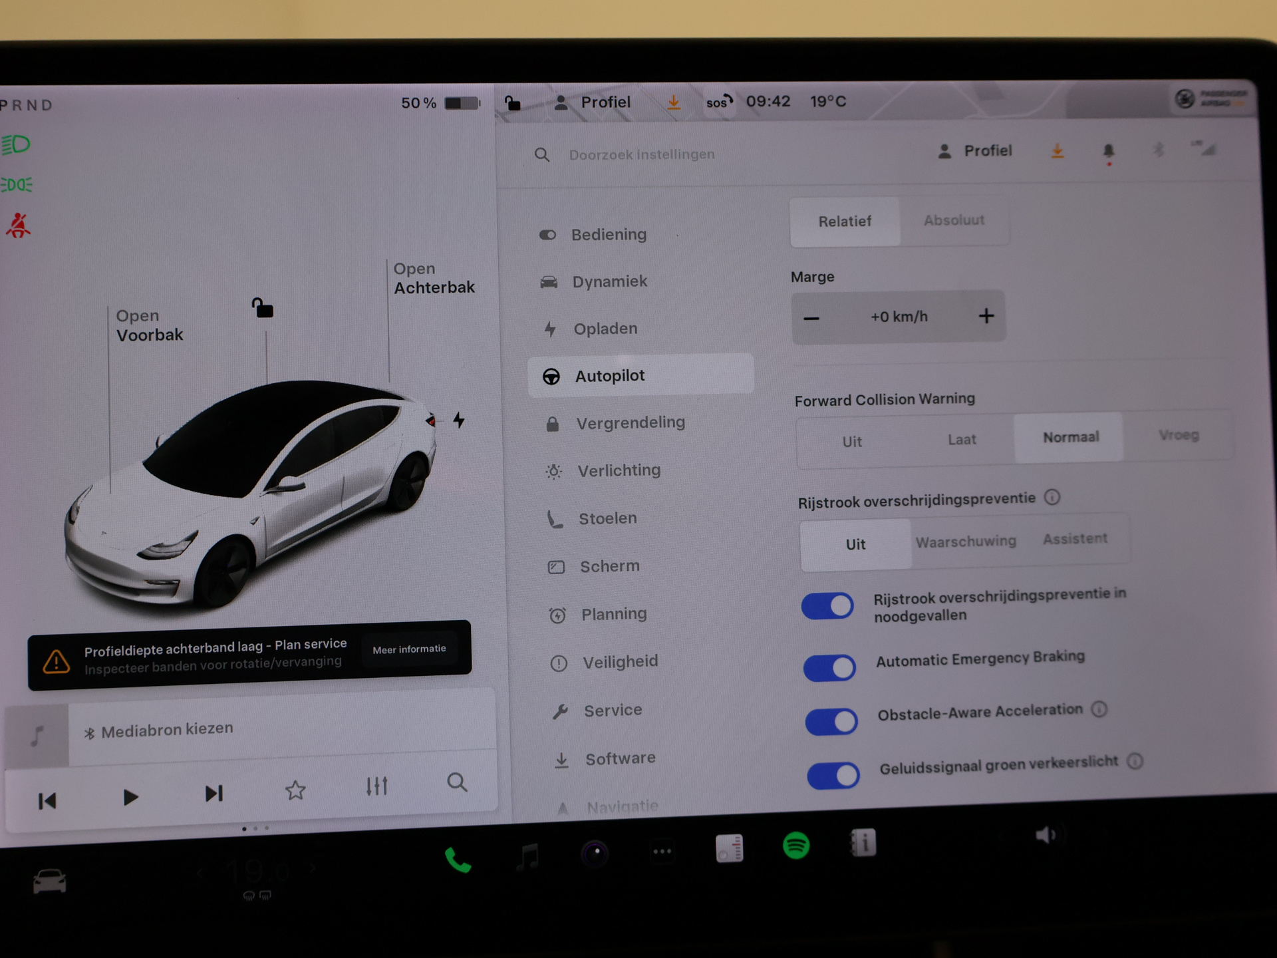1277x958 pixels.
Task: Tap the seatbelt warning indicator
Action: pos(18,226)
